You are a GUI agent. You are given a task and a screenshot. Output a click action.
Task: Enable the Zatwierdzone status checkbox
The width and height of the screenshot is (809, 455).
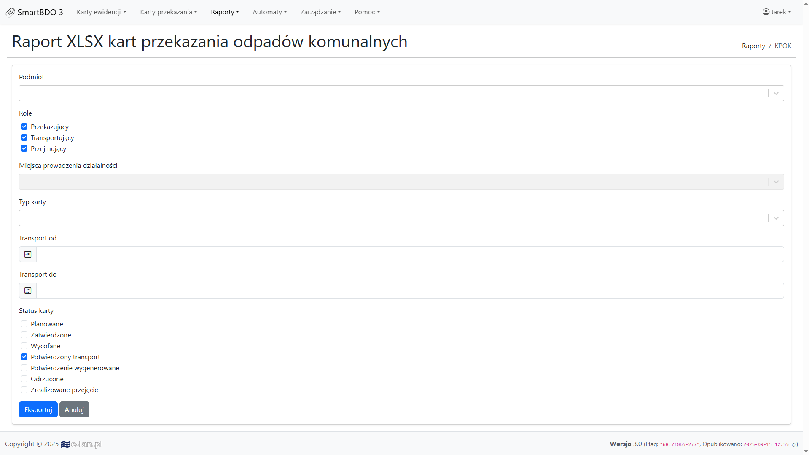24,335
